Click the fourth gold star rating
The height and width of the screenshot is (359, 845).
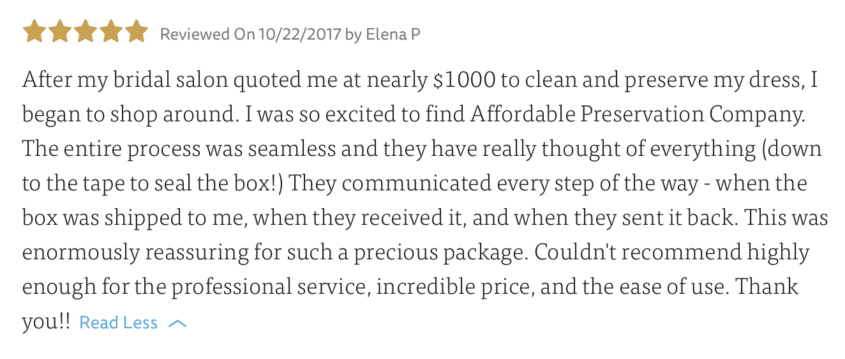pos(111,32)
